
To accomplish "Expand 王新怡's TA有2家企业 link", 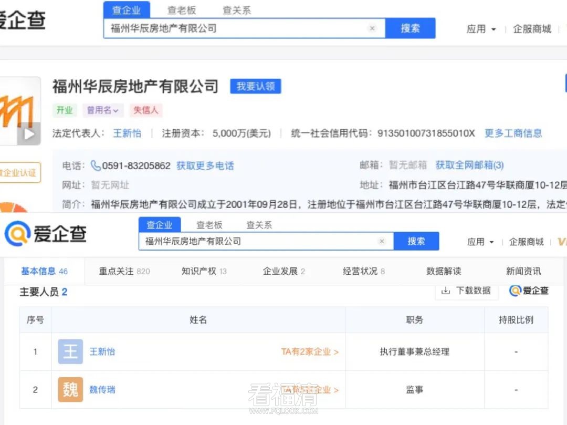I will [x=310, y=351].
